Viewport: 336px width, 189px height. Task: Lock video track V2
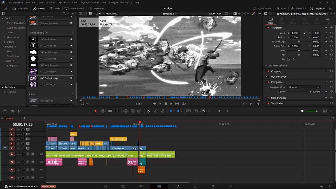[18, 144]
